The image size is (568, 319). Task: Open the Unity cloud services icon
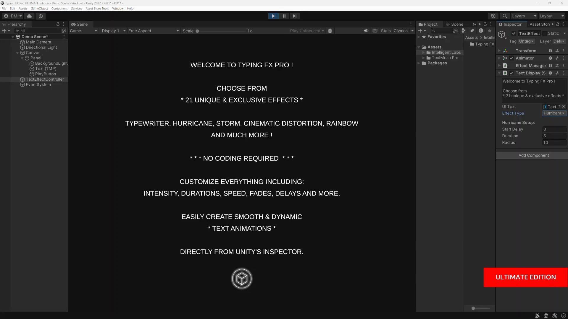coord(29,16)
